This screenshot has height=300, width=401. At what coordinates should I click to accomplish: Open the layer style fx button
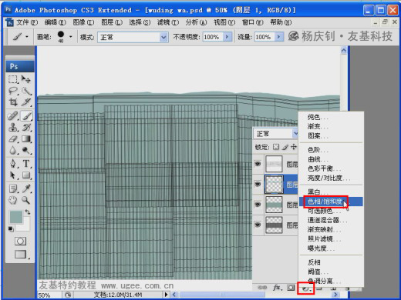(x=277, y=288)
